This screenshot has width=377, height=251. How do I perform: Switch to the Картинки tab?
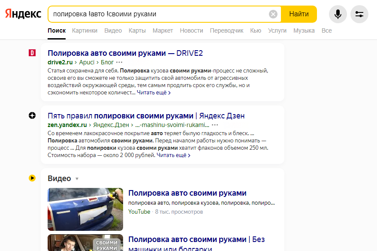coord(84,30)
